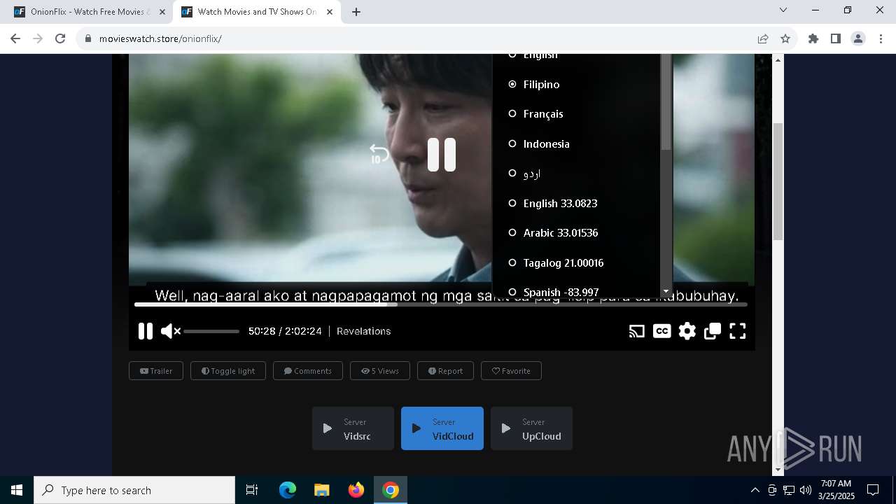This screenshot has height=504, width=896.
Task: Open the Chrome three-dot menu
Action: 881,38
